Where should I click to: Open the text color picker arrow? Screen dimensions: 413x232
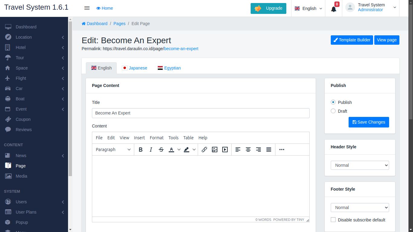click(179, 150)
